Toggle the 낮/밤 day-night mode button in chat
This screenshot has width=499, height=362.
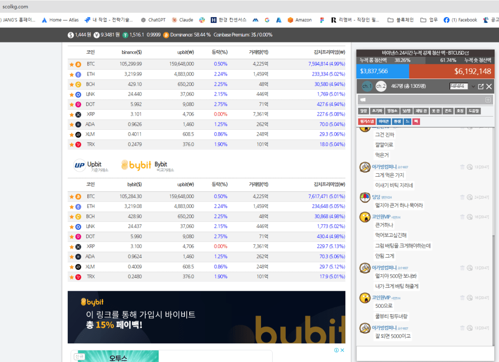[x=406, y=111]
